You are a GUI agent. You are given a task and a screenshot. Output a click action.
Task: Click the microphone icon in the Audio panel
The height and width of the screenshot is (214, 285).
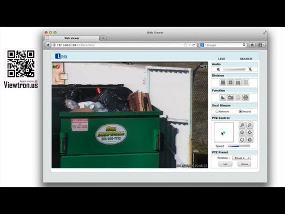(250, 69)
